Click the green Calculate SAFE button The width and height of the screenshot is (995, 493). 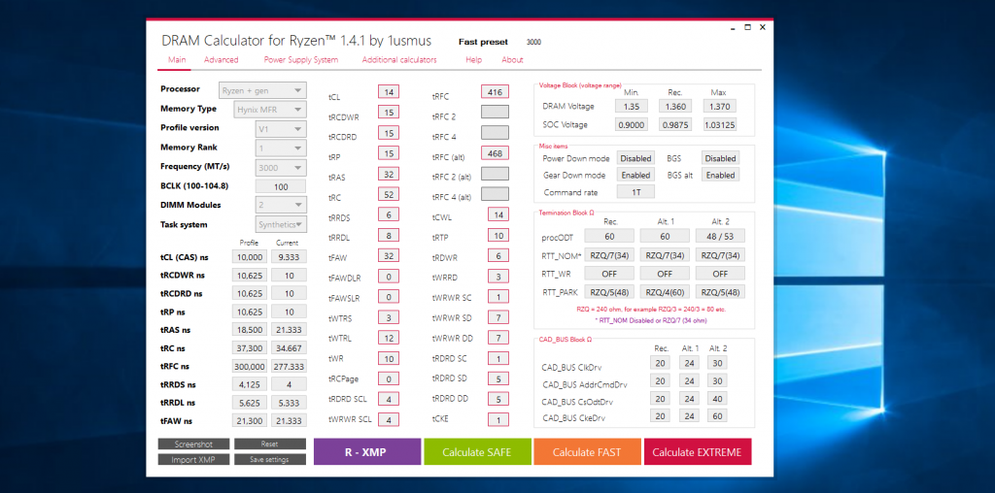(477, 452)
